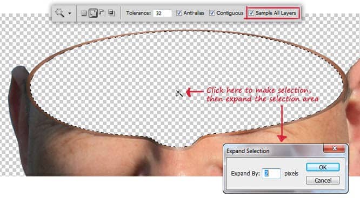The height and width of the screenshot is (198, 360).
Task: Click the Expand Selection title bar
Action: pos(273,151)
